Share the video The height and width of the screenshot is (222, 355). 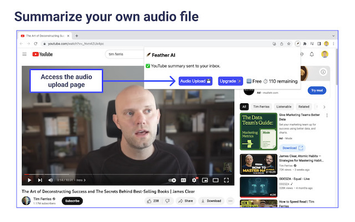tap(186, 201)
